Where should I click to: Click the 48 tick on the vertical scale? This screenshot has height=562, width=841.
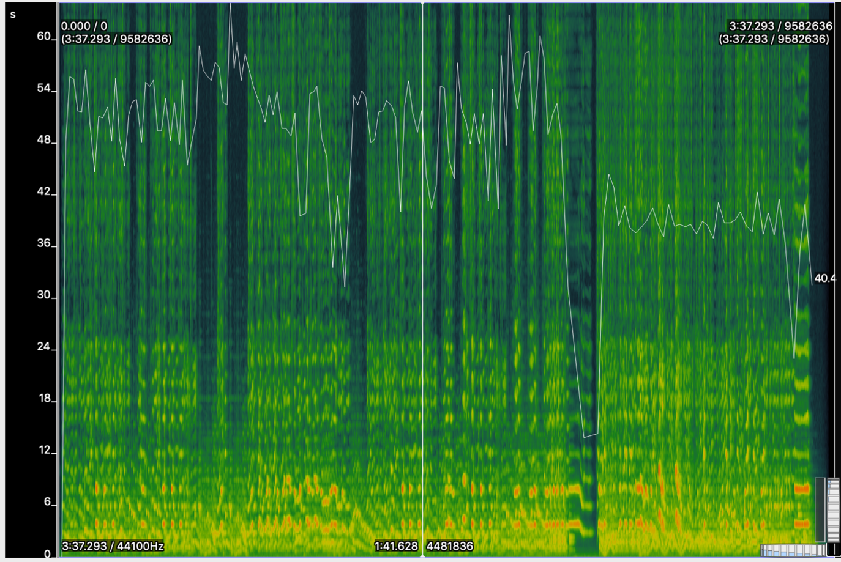click(x=43, y=140)
